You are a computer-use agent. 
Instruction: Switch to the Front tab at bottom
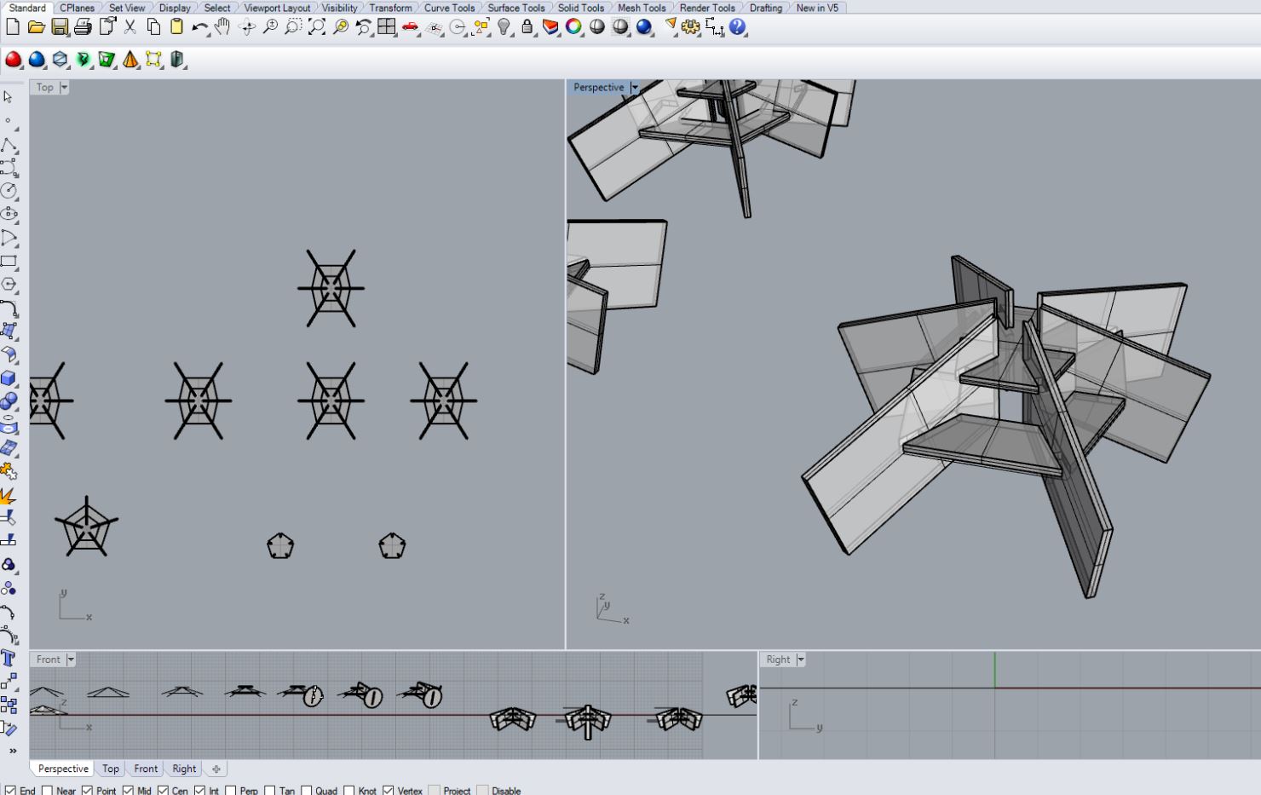click(146, 769)
